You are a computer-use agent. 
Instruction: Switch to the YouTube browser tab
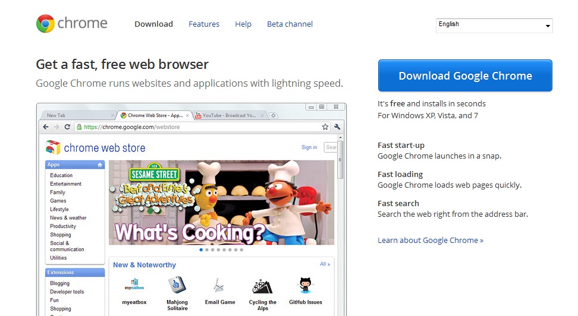(x=229, y=115)
